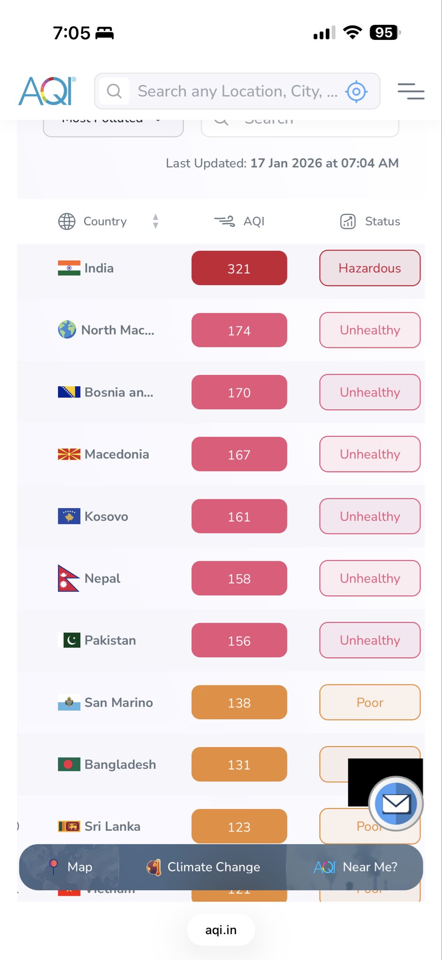Tap India's Hazardous status button
442x960 pixels.
pyautogui.click(x=370, y=268)
